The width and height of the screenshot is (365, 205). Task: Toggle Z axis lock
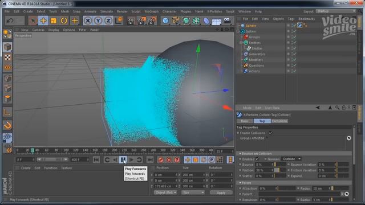coord(108,21)
